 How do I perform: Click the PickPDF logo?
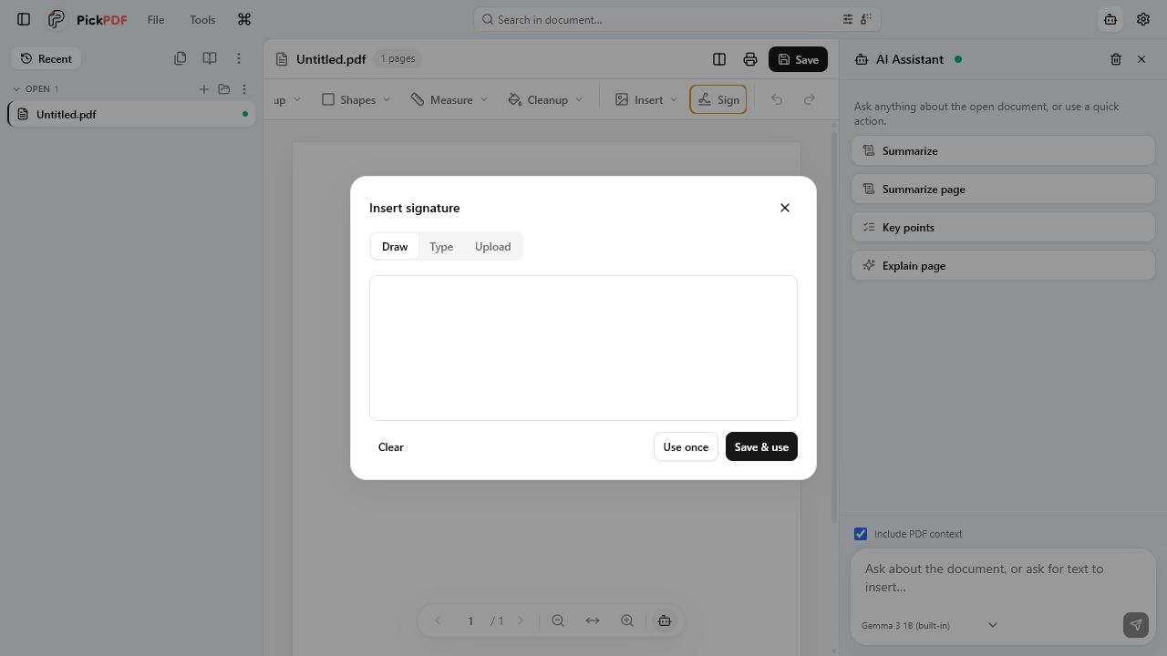(88, 19)
